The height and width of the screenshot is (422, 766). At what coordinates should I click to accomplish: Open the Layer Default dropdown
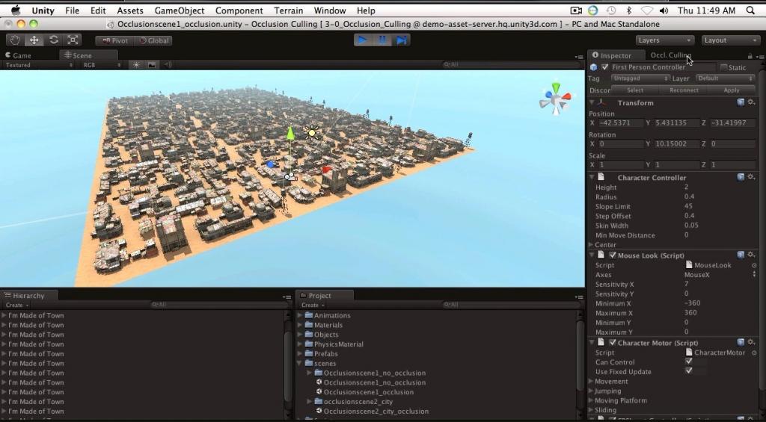click(x=725, y=78)
